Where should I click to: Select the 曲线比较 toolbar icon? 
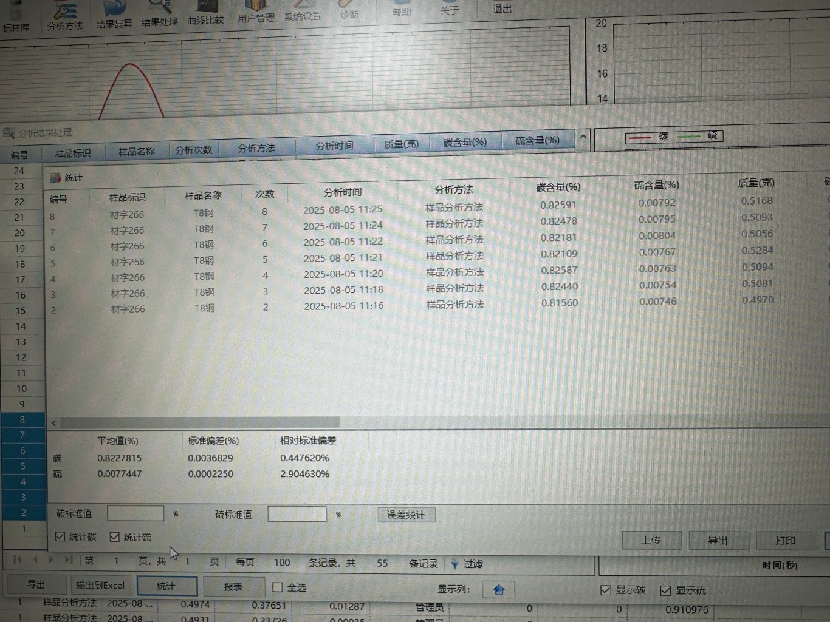(x=205, y=12)
